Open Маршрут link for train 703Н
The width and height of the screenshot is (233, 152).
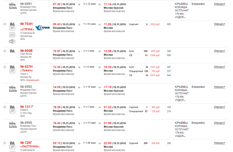(x=219, y=24)
